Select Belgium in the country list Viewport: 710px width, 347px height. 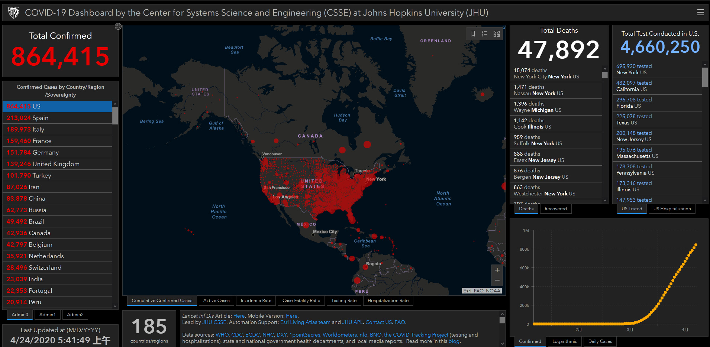(x=57, y=244)
